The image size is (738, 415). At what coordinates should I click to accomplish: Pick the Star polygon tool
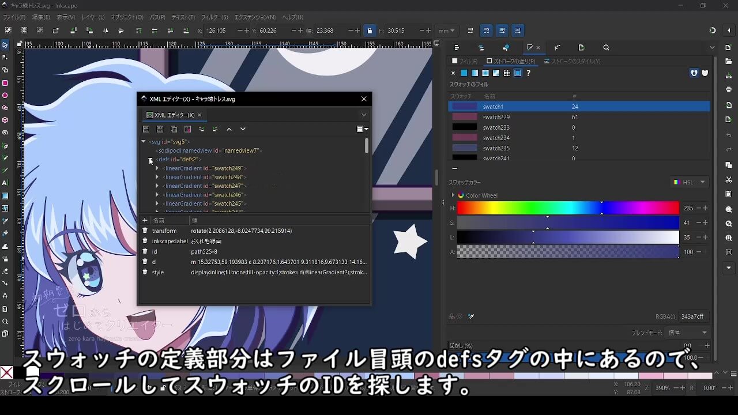point(5,108)
